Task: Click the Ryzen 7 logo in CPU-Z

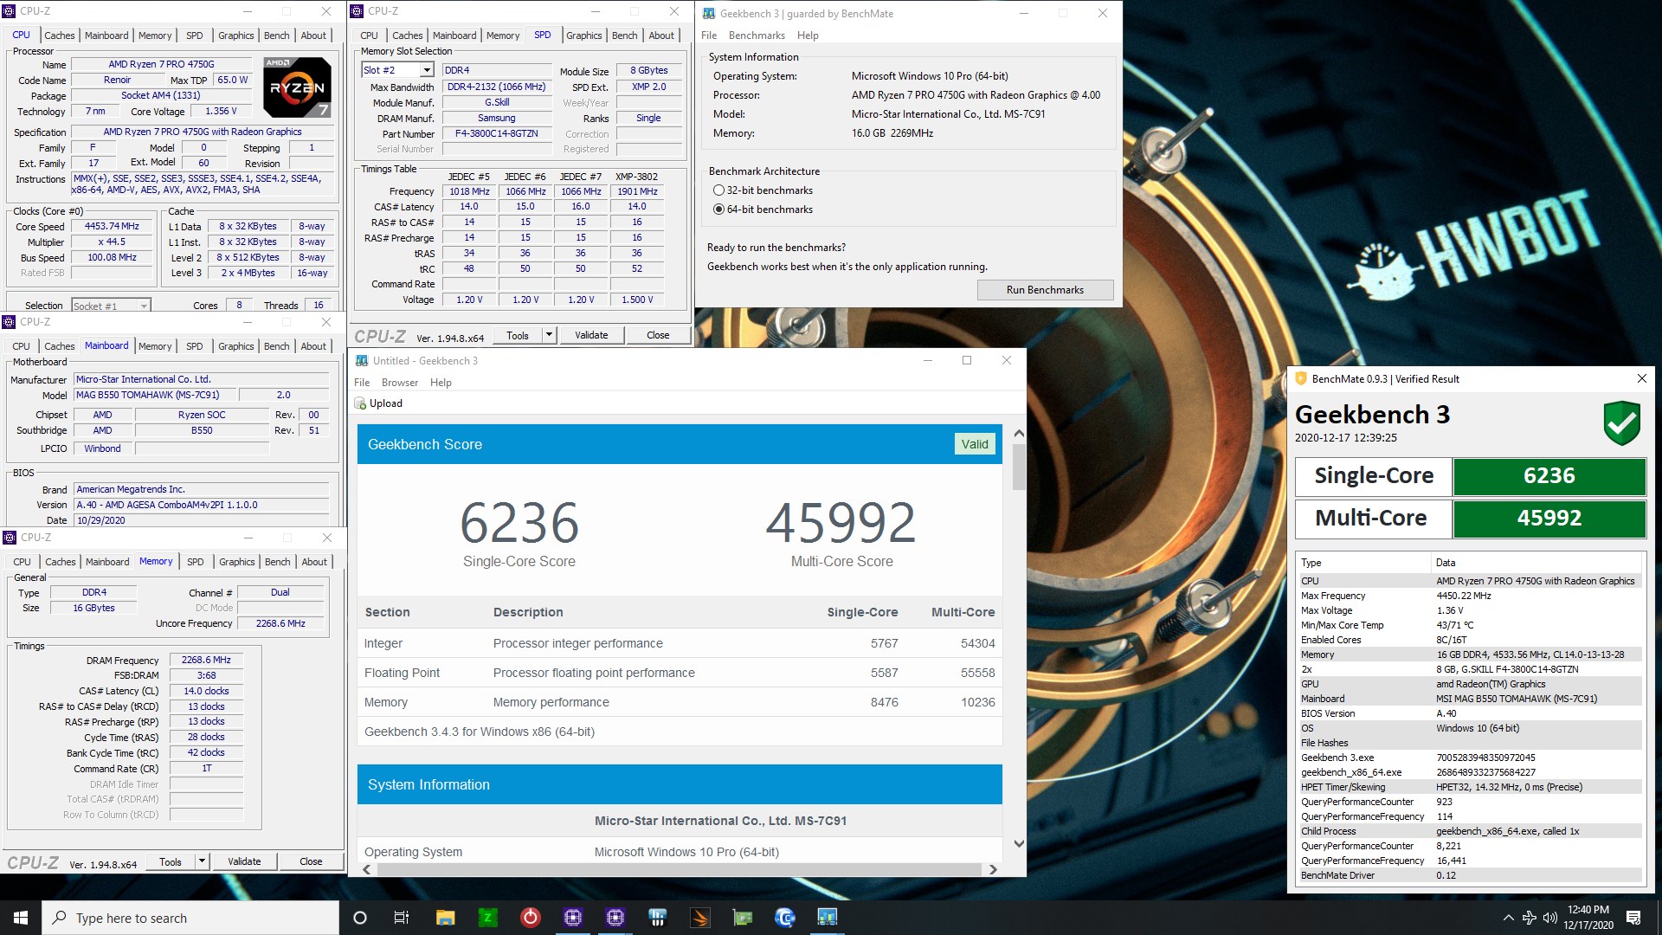Action: click(297, 87)
